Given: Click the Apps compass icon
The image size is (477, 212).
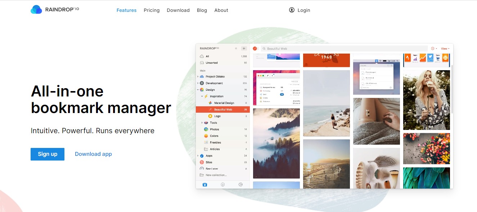Looking at the screenshot, I should pyautogui.click(x=202, y=156).
